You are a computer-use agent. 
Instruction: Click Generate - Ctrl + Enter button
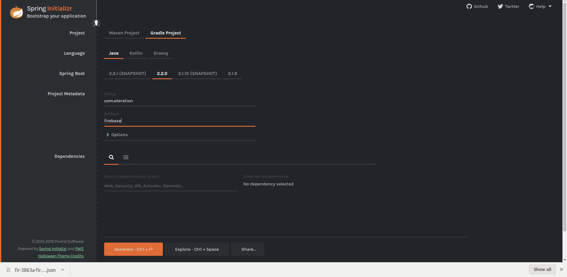(134, 249)
